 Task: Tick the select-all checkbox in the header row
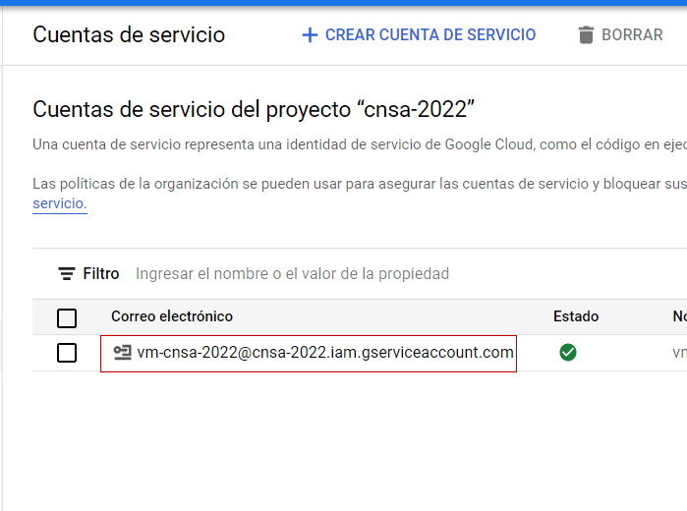click(67, 317)
